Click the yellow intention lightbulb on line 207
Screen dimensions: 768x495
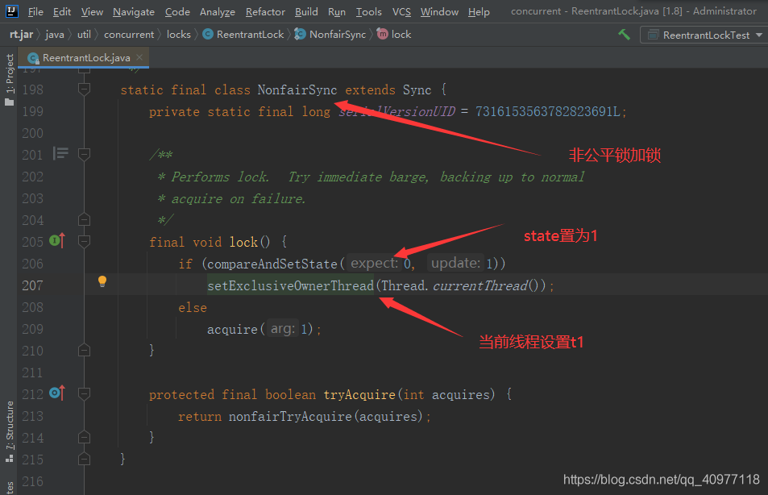pyautogui.click(x=102, y=281)
